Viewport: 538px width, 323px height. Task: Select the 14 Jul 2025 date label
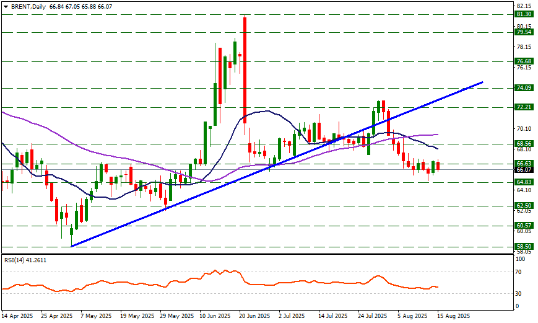[333, 316]
